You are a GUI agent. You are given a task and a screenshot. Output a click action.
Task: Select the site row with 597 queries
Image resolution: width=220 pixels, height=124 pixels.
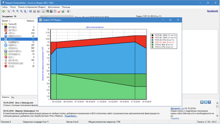tap(19, 48)
